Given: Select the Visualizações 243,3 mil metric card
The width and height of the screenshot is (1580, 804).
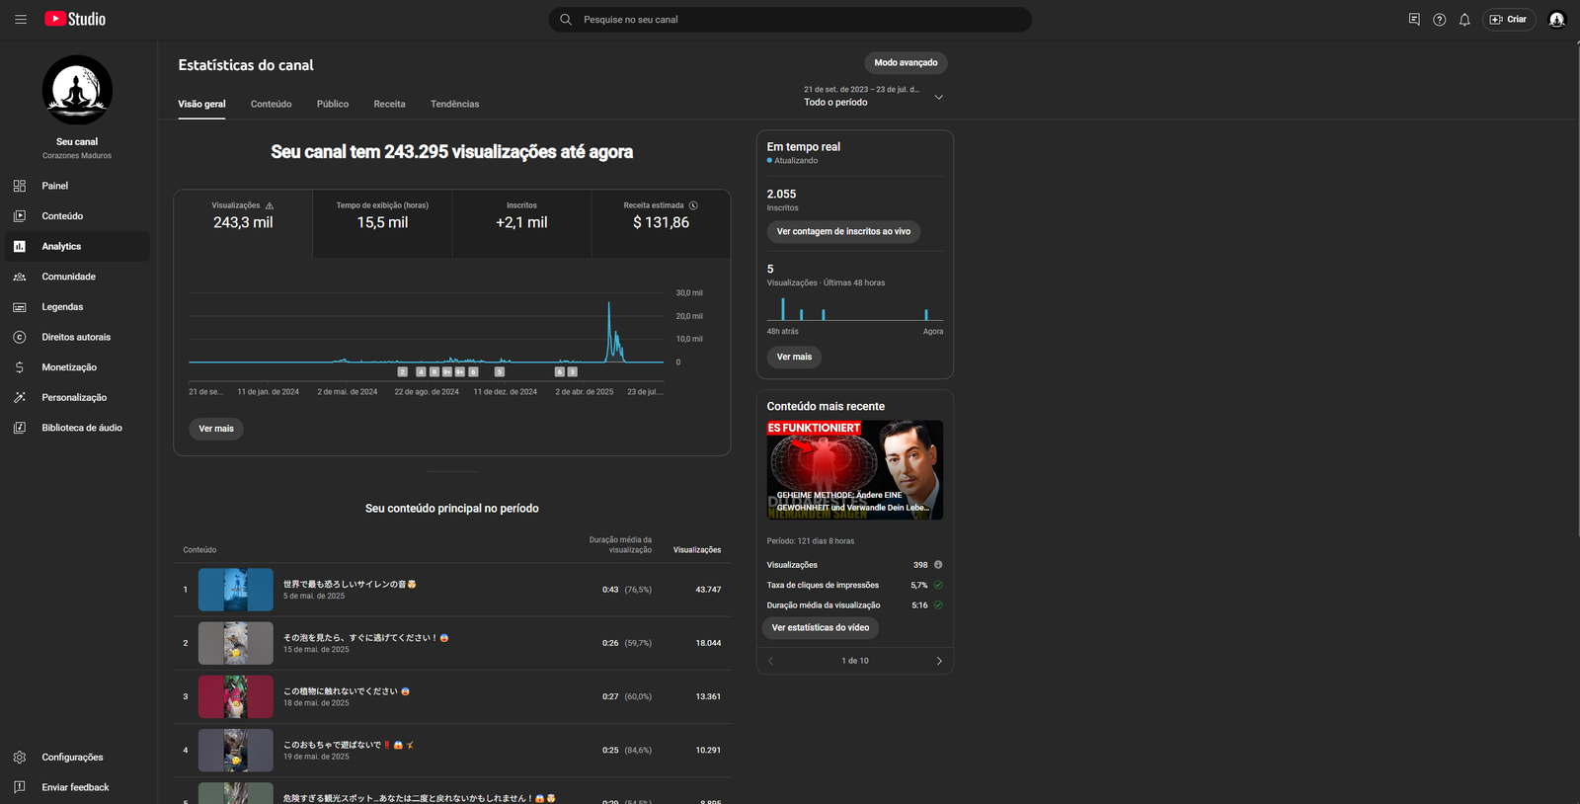Looking at the screenshot, I should [x=243, y=223].
